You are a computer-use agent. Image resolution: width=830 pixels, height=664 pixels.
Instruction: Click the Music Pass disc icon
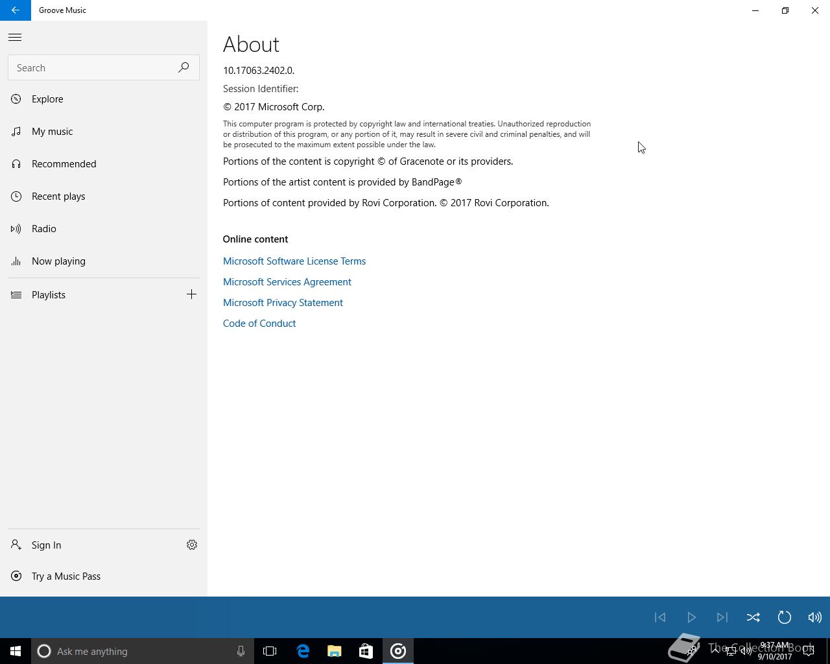(16, 576)
